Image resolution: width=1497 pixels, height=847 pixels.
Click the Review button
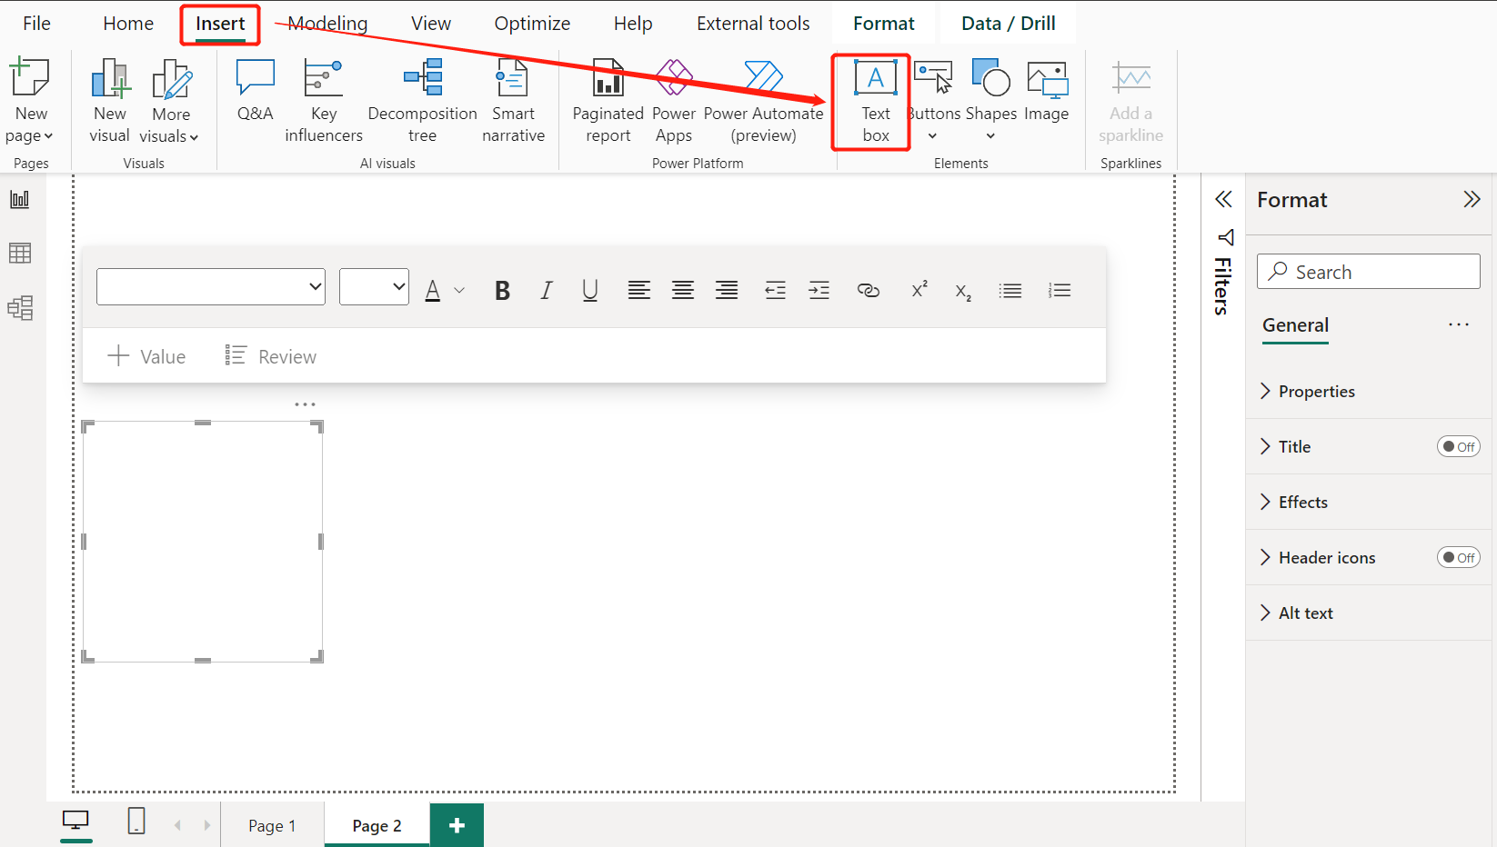pyautogui.click(x=271, y=356)
